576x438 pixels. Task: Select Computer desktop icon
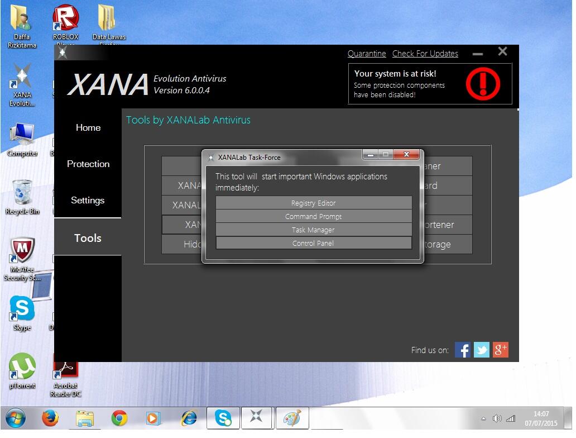(22, 140)
